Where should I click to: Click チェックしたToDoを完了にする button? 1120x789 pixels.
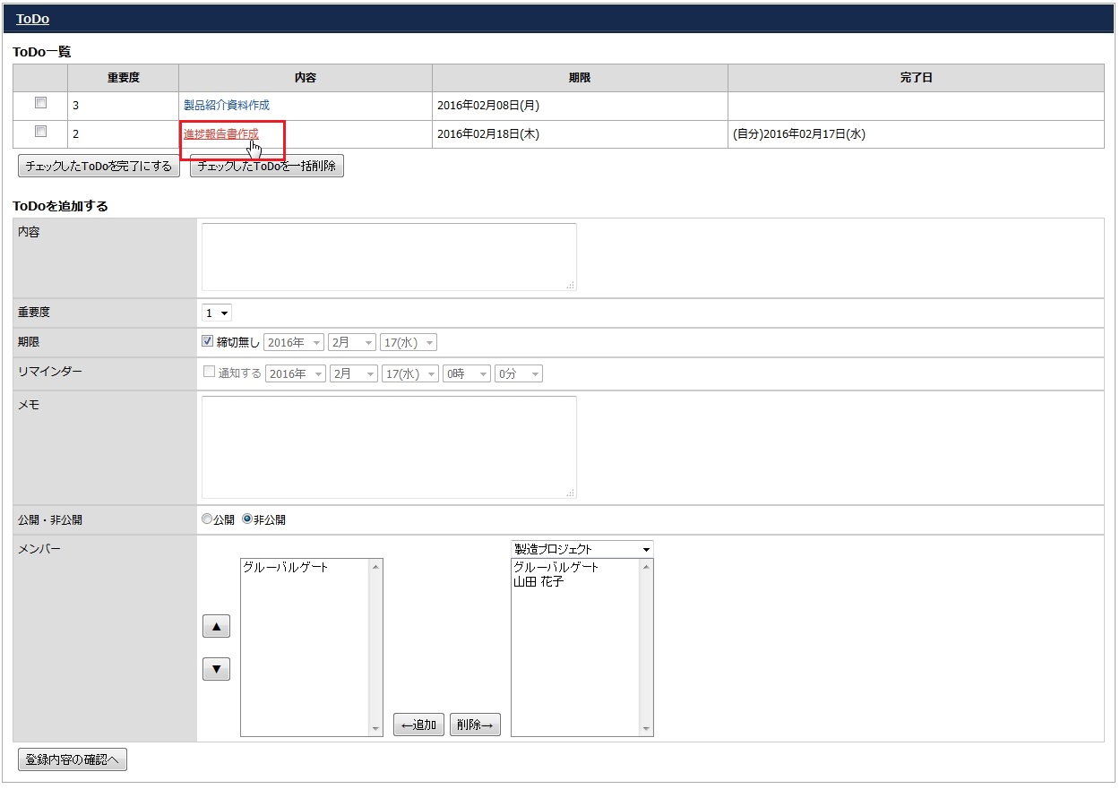(x=99, y=167)
